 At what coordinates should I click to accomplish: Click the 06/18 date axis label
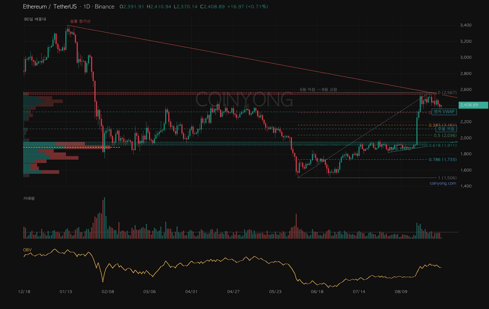pyautogui.click(x=317, y=292)
